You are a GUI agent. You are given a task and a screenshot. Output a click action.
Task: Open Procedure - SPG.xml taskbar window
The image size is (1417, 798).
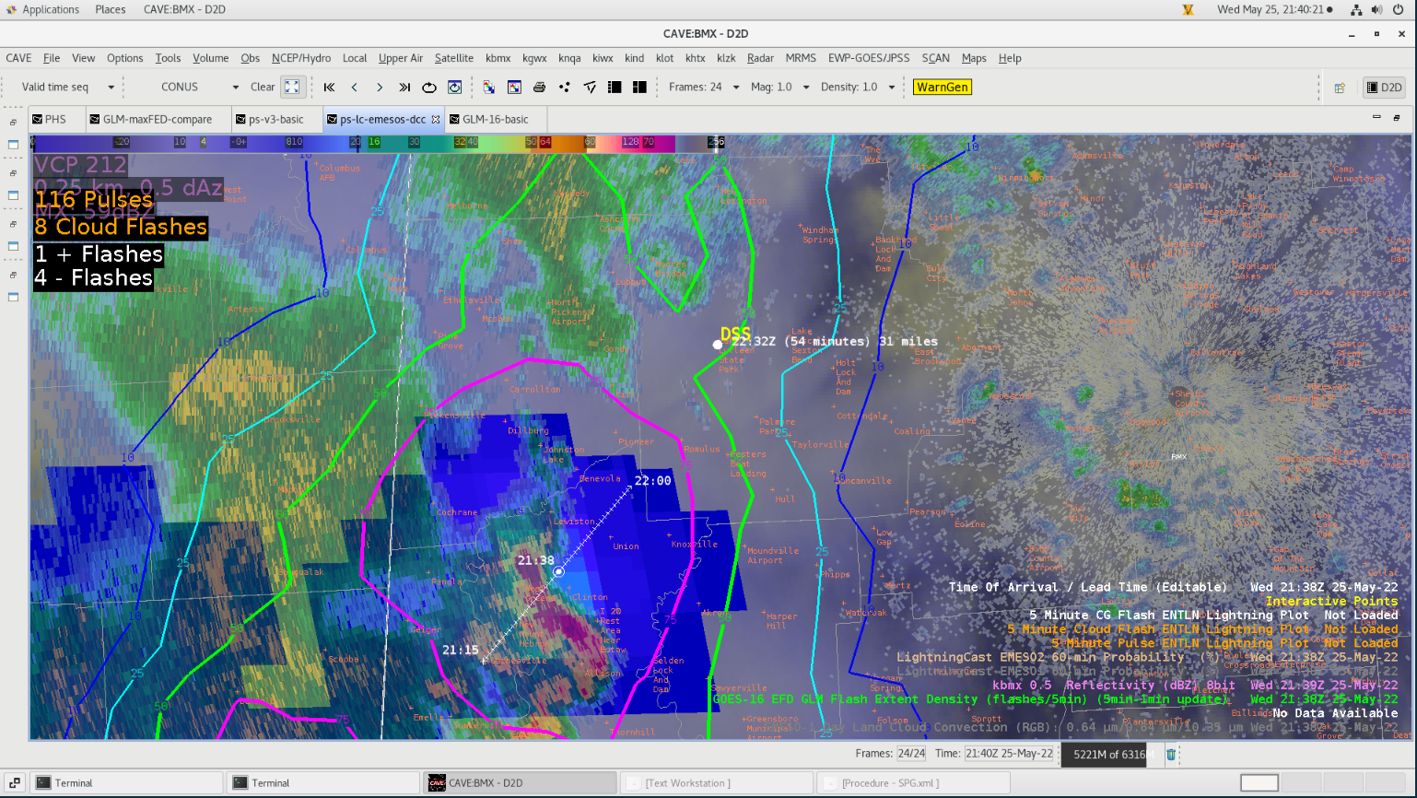pos(914,782)
